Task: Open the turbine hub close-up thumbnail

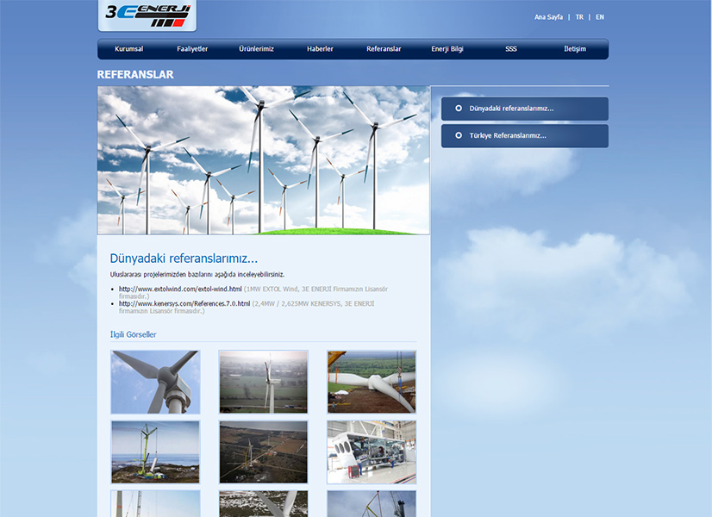Action: coord(155,382)
